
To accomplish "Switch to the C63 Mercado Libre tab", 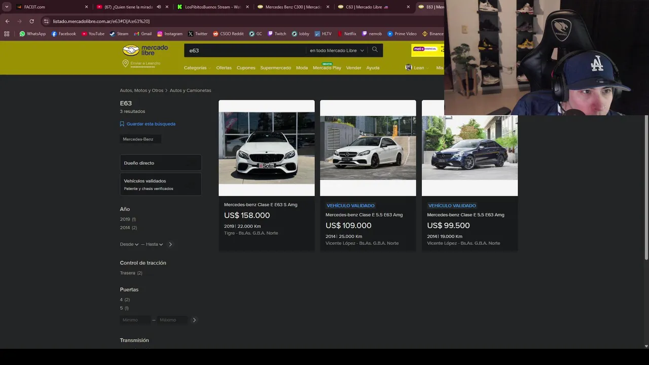I will [374, 7].
